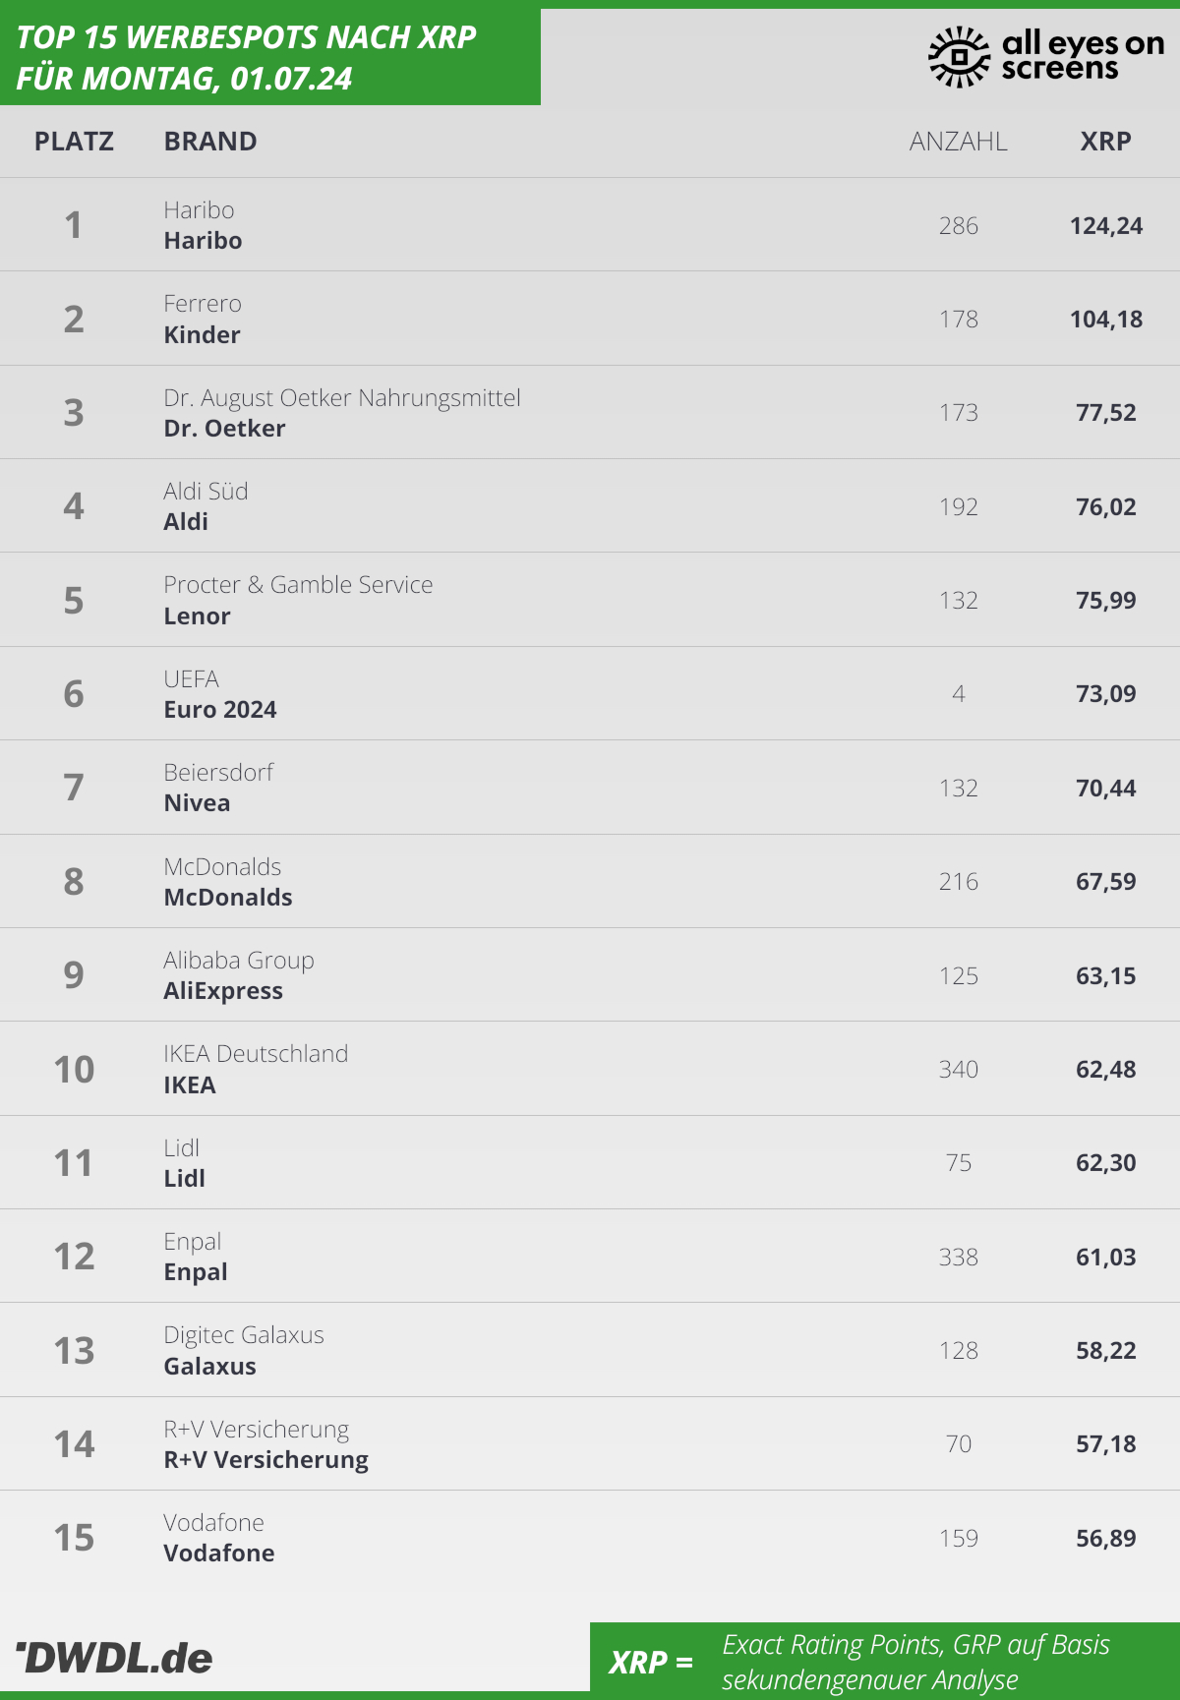The width and height of the screenshot is (1180, 1700).
Task: Click McDonalds spot count 216
Action: click(x=958, y=881)
